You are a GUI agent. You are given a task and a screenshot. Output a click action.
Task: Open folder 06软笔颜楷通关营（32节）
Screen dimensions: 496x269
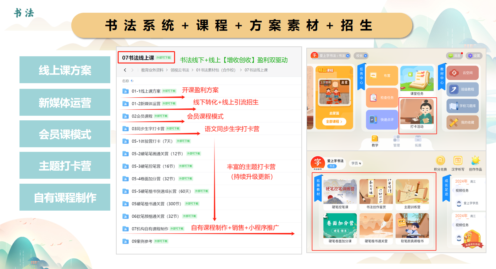[155, 216]
